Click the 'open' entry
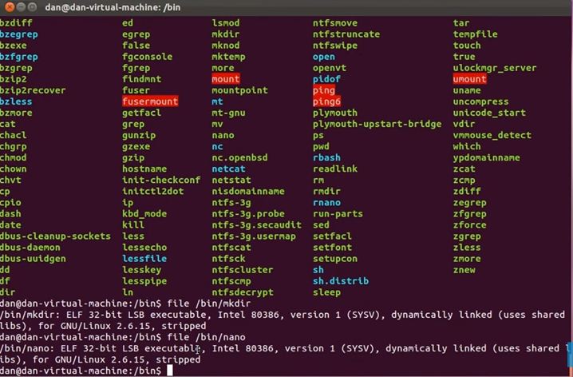573x377 pixels. (324, 57)
